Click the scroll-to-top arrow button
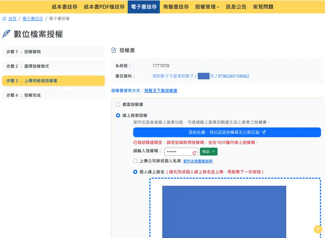 tap(318, 229)
